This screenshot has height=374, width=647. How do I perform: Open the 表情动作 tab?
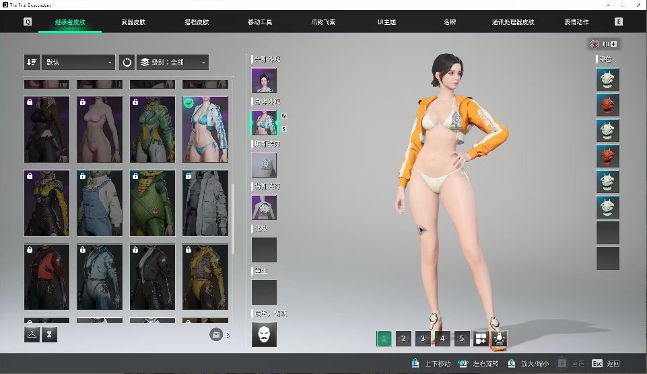coord(576,22)
